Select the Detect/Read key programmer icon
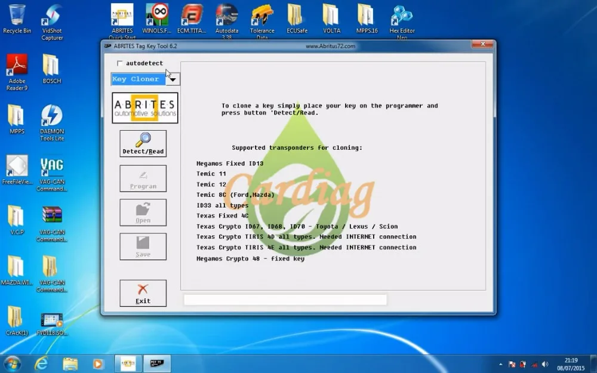The height and width of the screenshot is (373, 597). [x=143, y=143]
